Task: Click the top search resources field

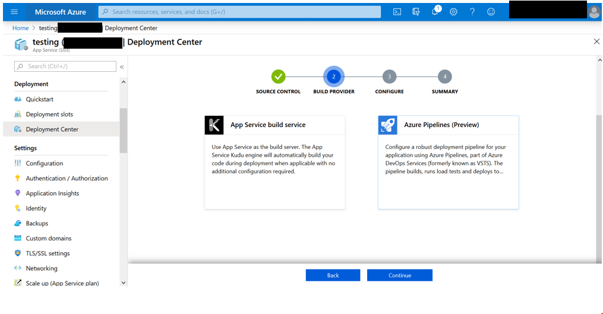Action: pos(239,12)
